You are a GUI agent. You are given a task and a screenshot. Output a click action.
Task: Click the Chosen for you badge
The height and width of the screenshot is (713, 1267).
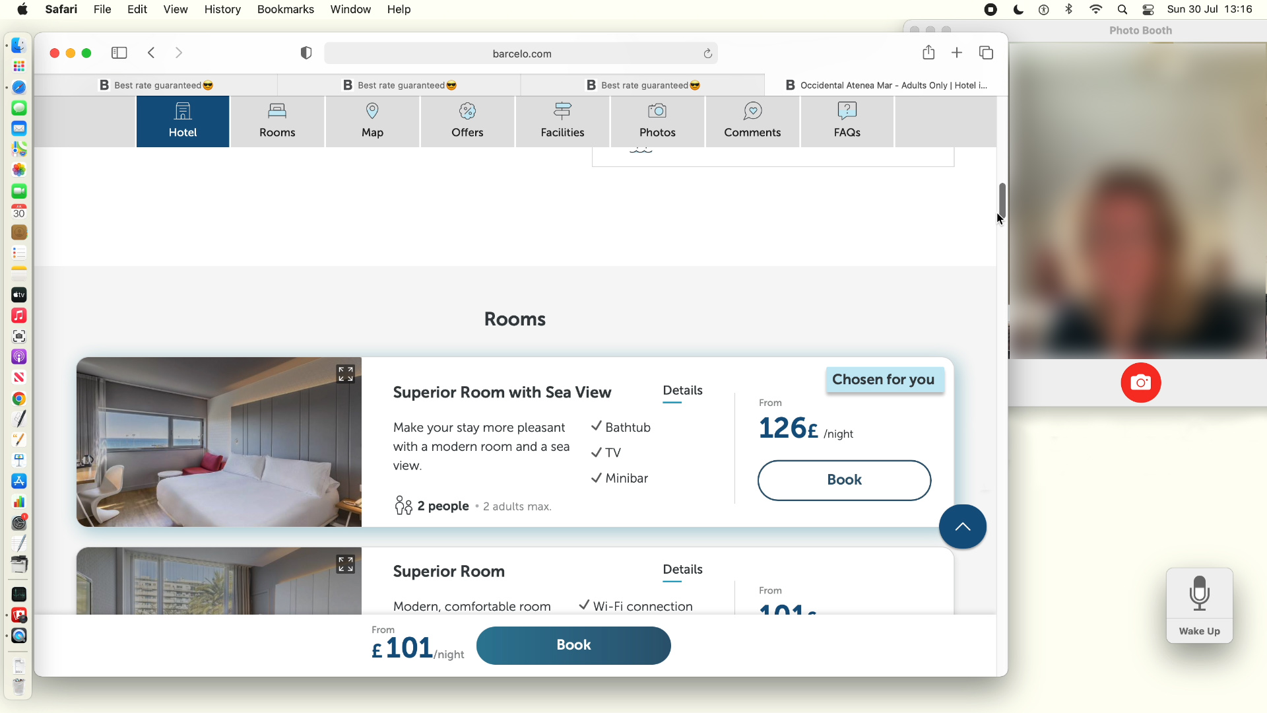point(884,380)
